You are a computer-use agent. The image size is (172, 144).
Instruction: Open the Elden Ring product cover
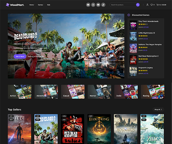click(99, 129)
